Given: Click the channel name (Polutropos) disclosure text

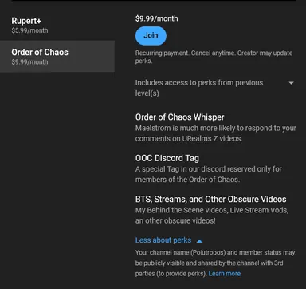Looking at the screenshot, I should point(215,263).
